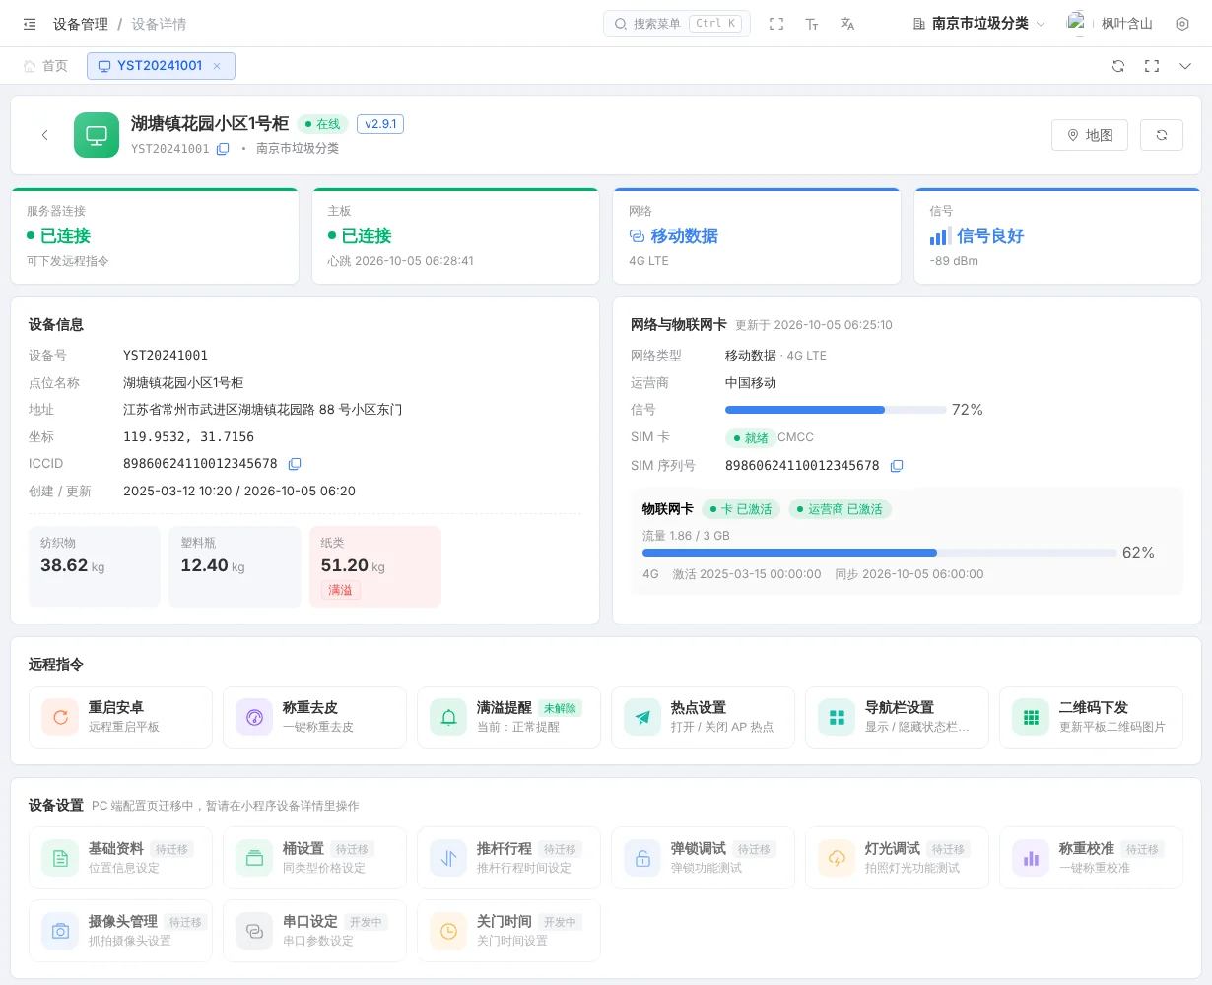1212x985 pixels.
Task: Close the YST20241001 tab
Action: [x=217, y=66]
